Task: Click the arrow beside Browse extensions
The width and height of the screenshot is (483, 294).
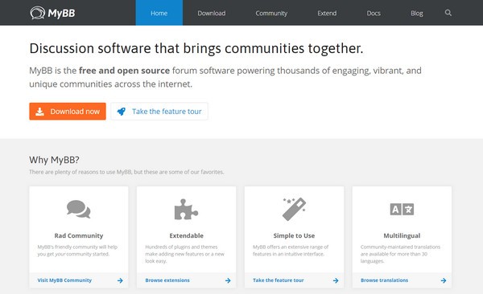Action: pyautogui.click(x=228, y=280)
